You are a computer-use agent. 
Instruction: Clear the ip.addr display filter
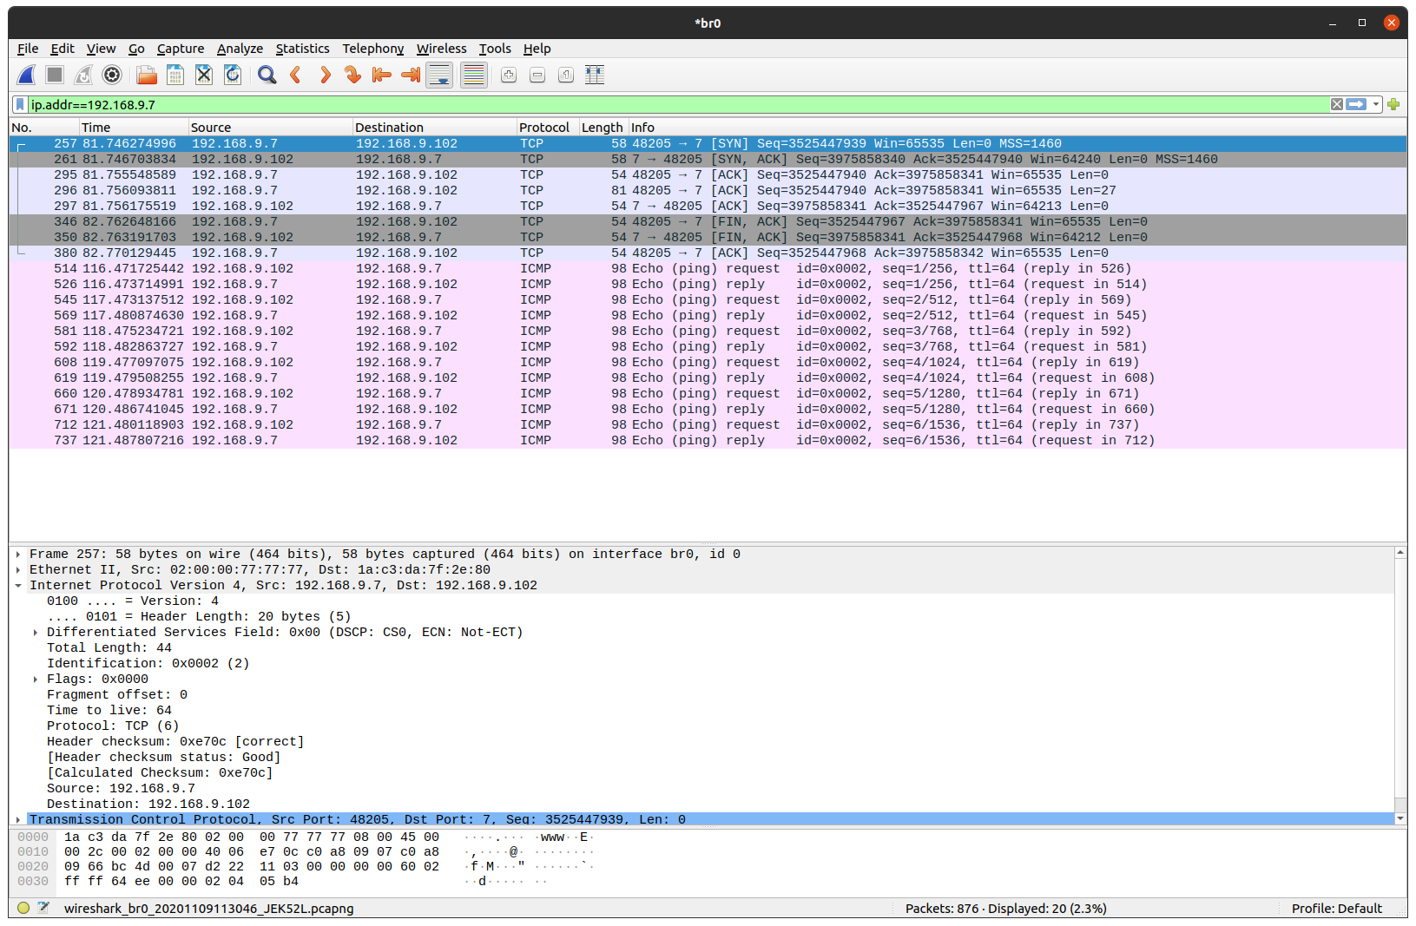point(1335,104)
